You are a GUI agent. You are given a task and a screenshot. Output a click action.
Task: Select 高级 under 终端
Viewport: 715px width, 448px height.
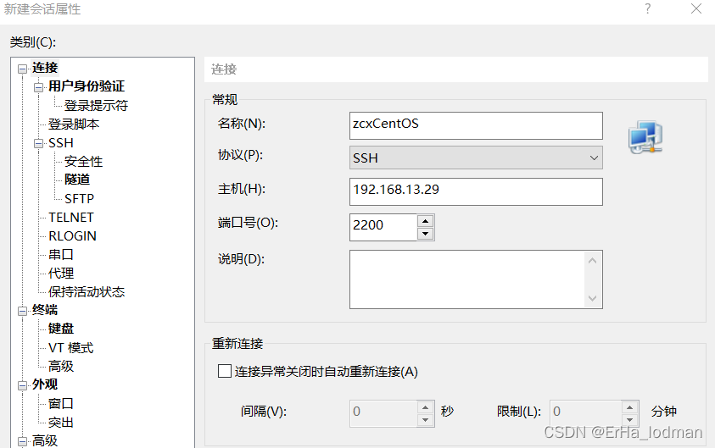pyautogui.click(x=61, y=367)
